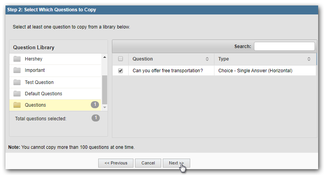Uncheck the free transportation question checkbox

click(x=121, y=71)
